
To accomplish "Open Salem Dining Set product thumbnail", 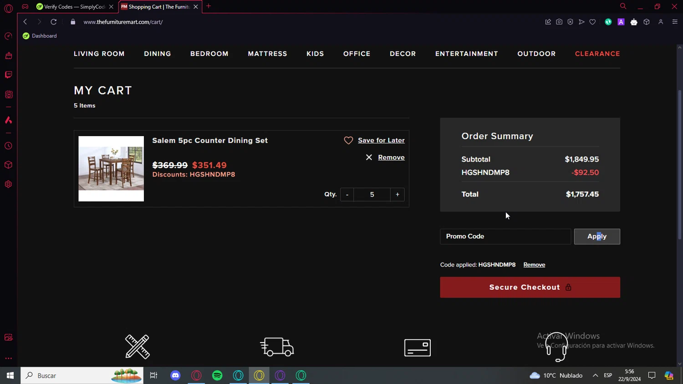I will [x=111, y=169].
